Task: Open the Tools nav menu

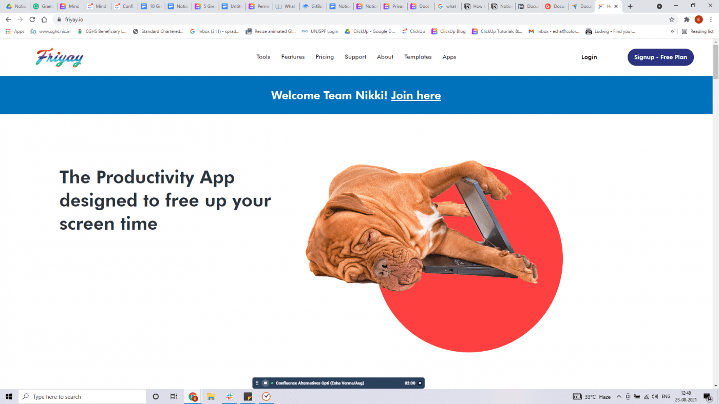Action: 263,57
